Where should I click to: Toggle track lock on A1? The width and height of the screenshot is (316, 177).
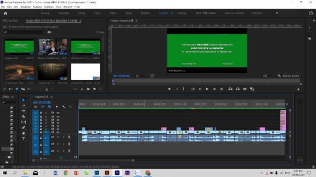[41, 138]
